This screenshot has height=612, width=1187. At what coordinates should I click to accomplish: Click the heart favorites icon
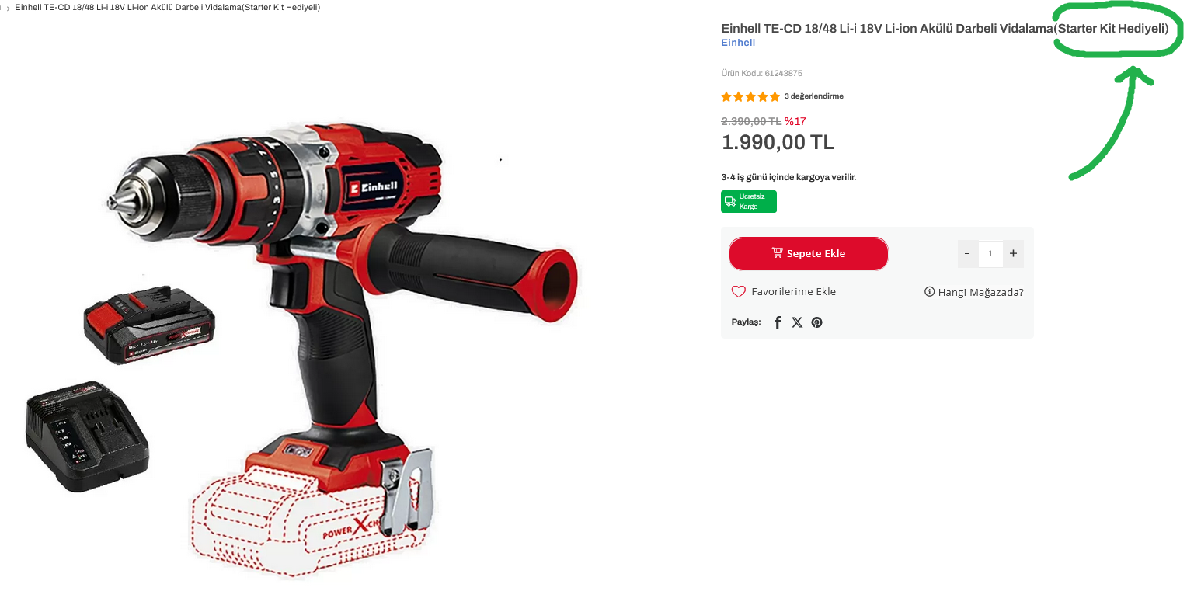739,292
